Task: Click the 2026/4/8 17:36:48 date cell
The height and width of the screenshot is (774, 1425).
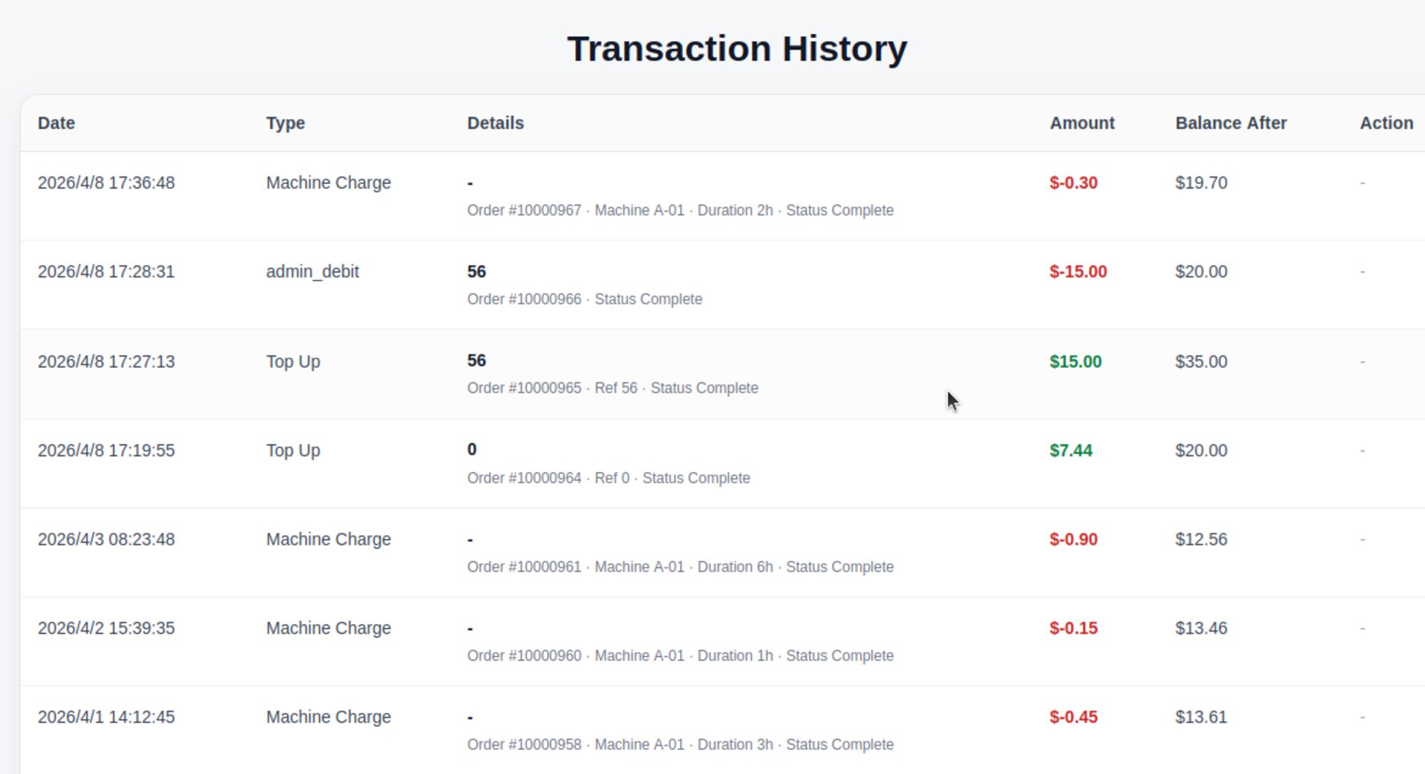Action: [x=106, y=183]
